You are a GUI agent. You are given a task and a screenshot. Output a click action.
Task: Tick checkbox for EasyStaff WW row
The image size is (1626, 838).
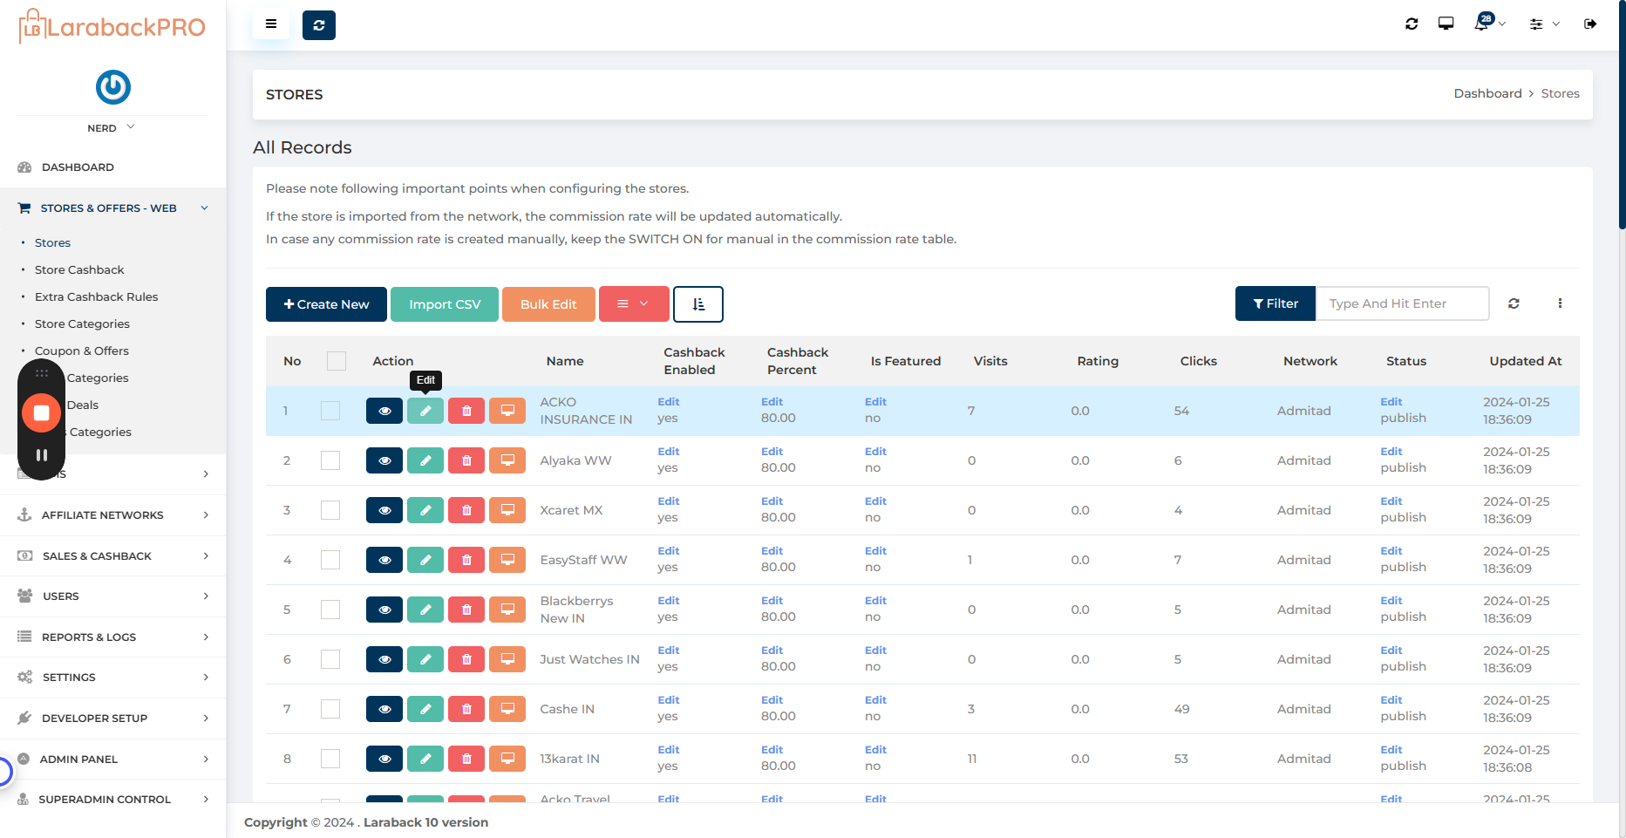point(330,560)
